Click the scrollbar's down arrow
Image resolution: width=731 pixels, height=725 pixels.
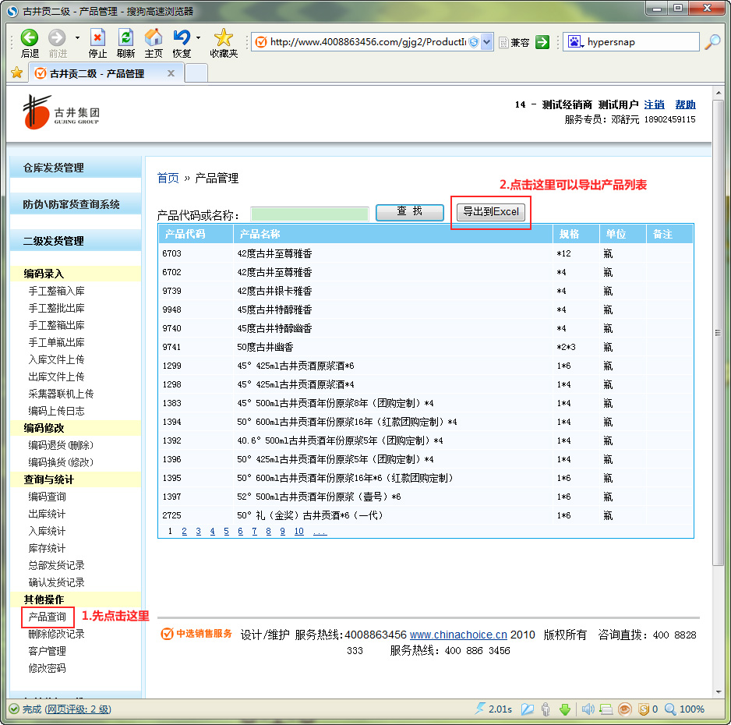pos(718,692)
